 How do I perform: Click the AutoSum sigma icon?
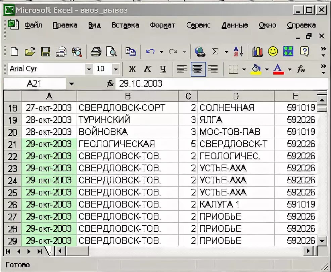[x=215, y=51]
